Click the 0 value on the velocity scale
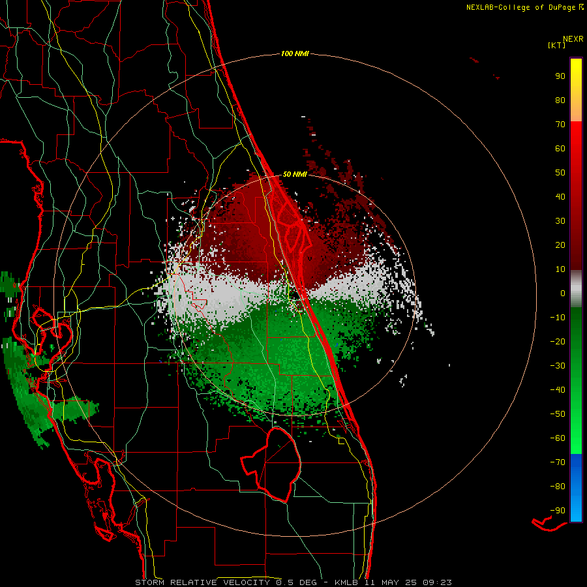This screenshot has width=587, height=587. point(563,293)
